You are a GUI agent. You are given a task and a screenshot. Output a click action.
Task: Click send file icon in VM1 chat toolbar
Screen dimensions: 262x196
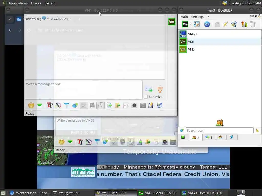(x=109, y=105)
